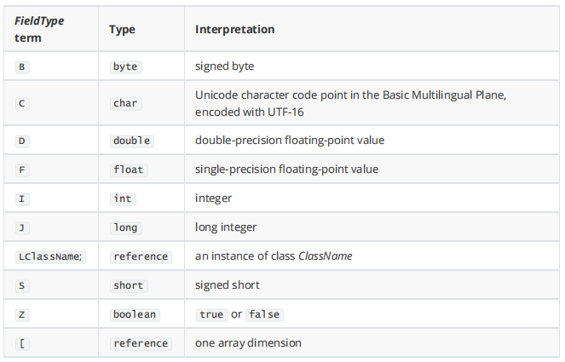Click the 'B' FieldType term cell
The image size is (565, 362).
(x=21, y=66)
